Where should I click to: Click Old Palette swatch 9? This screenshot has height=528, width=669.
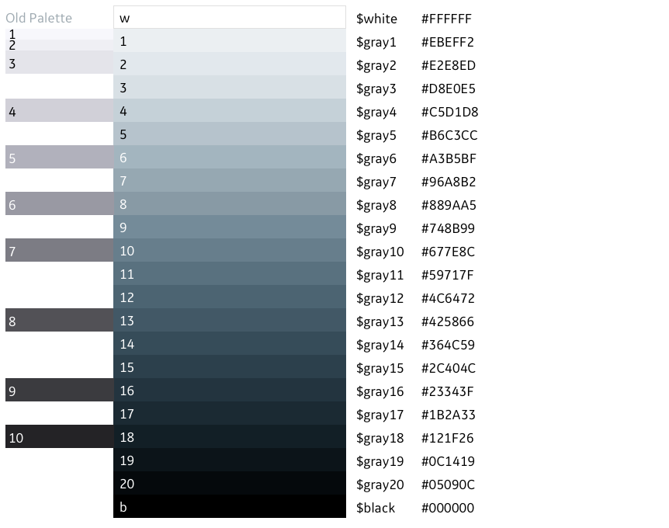(x=59, y=390)
